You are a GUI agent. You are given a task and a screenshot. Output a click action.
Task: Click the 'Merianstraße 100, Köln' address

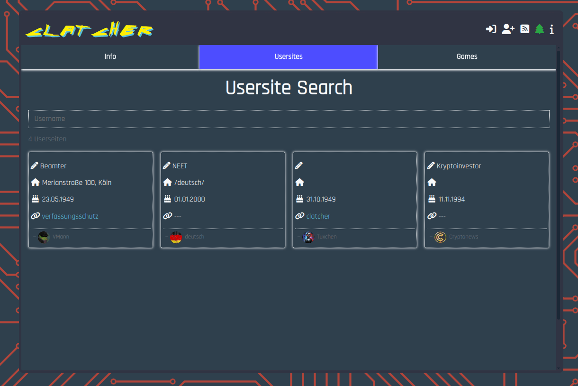(x=77, y=183)
